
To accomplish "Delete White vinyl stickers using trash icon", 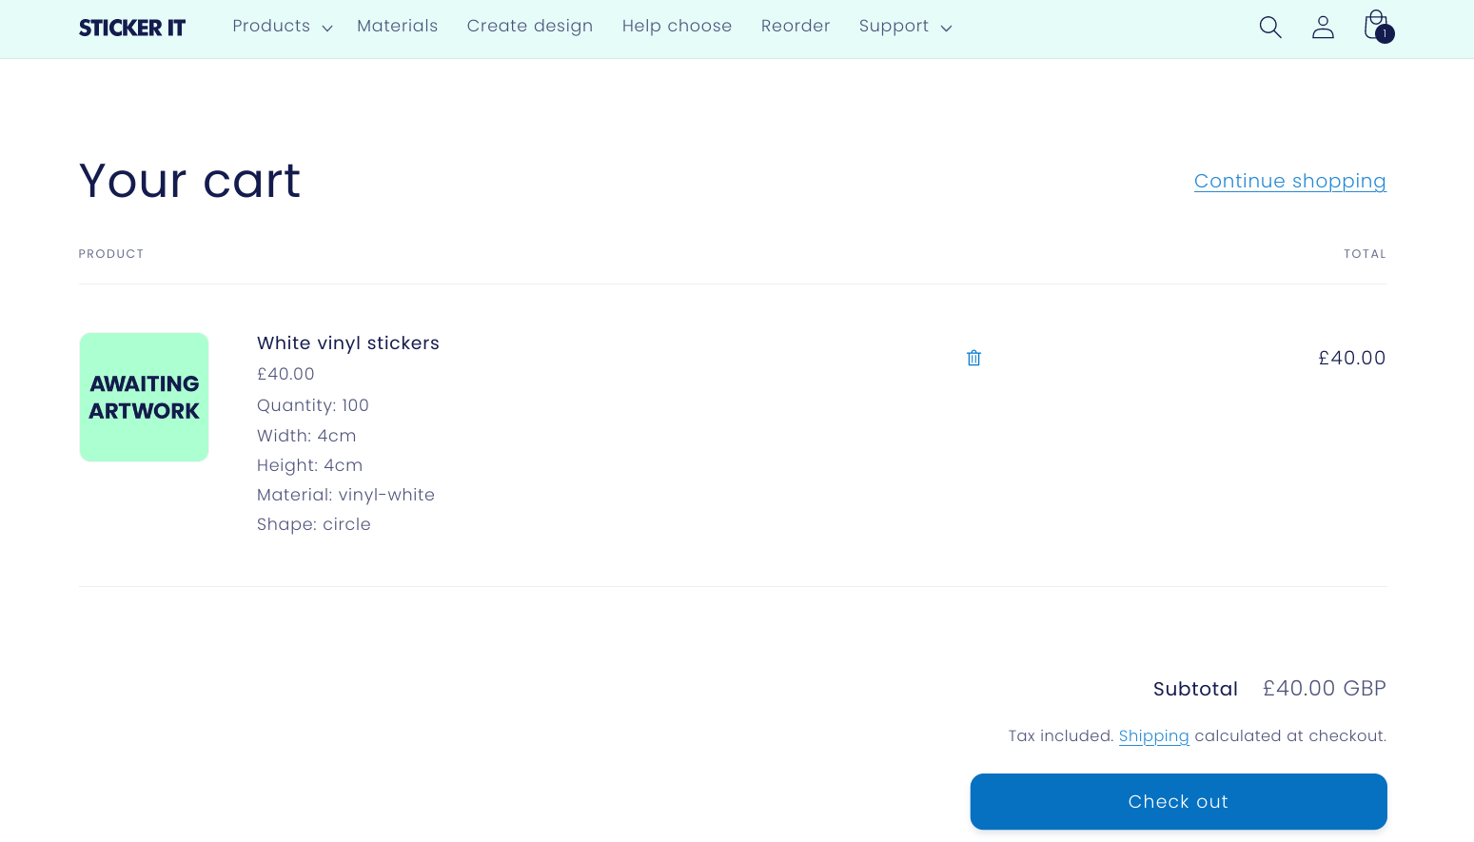I will point(973,357).
